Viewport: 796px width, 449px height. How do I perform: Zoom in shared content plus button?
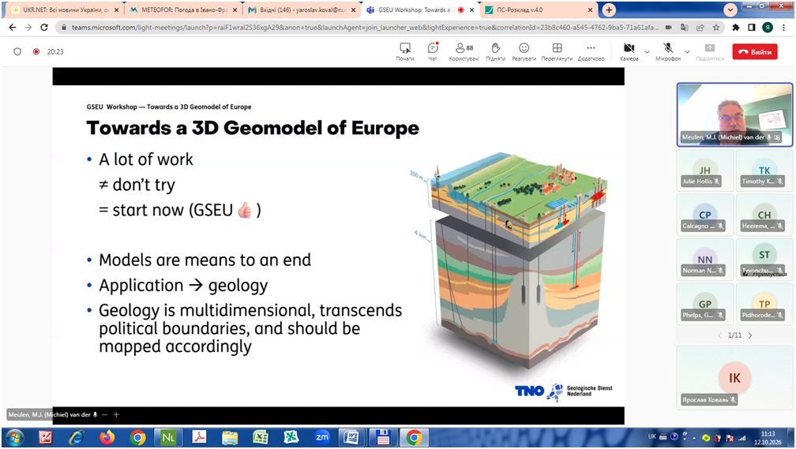(x=116, y=414)
